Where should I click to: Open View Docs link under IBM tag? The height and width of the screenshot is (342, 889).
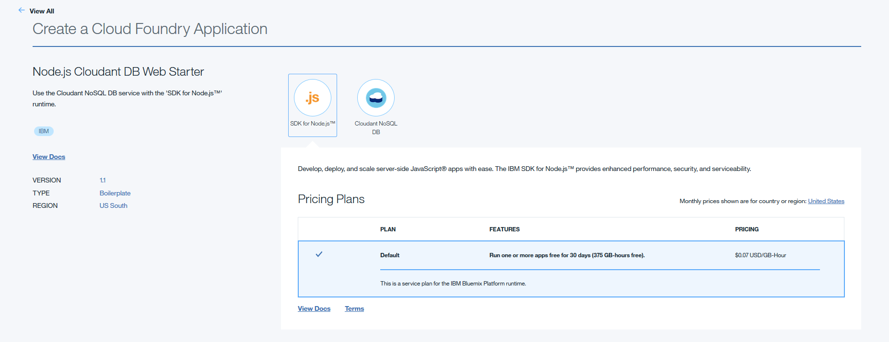[49, 157]
